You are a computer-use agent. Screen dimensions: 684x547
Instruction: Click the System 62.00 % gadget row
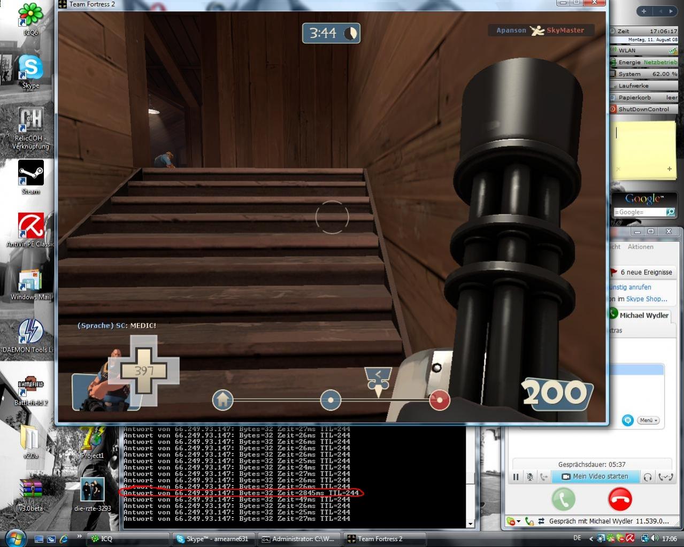point(644,74)
